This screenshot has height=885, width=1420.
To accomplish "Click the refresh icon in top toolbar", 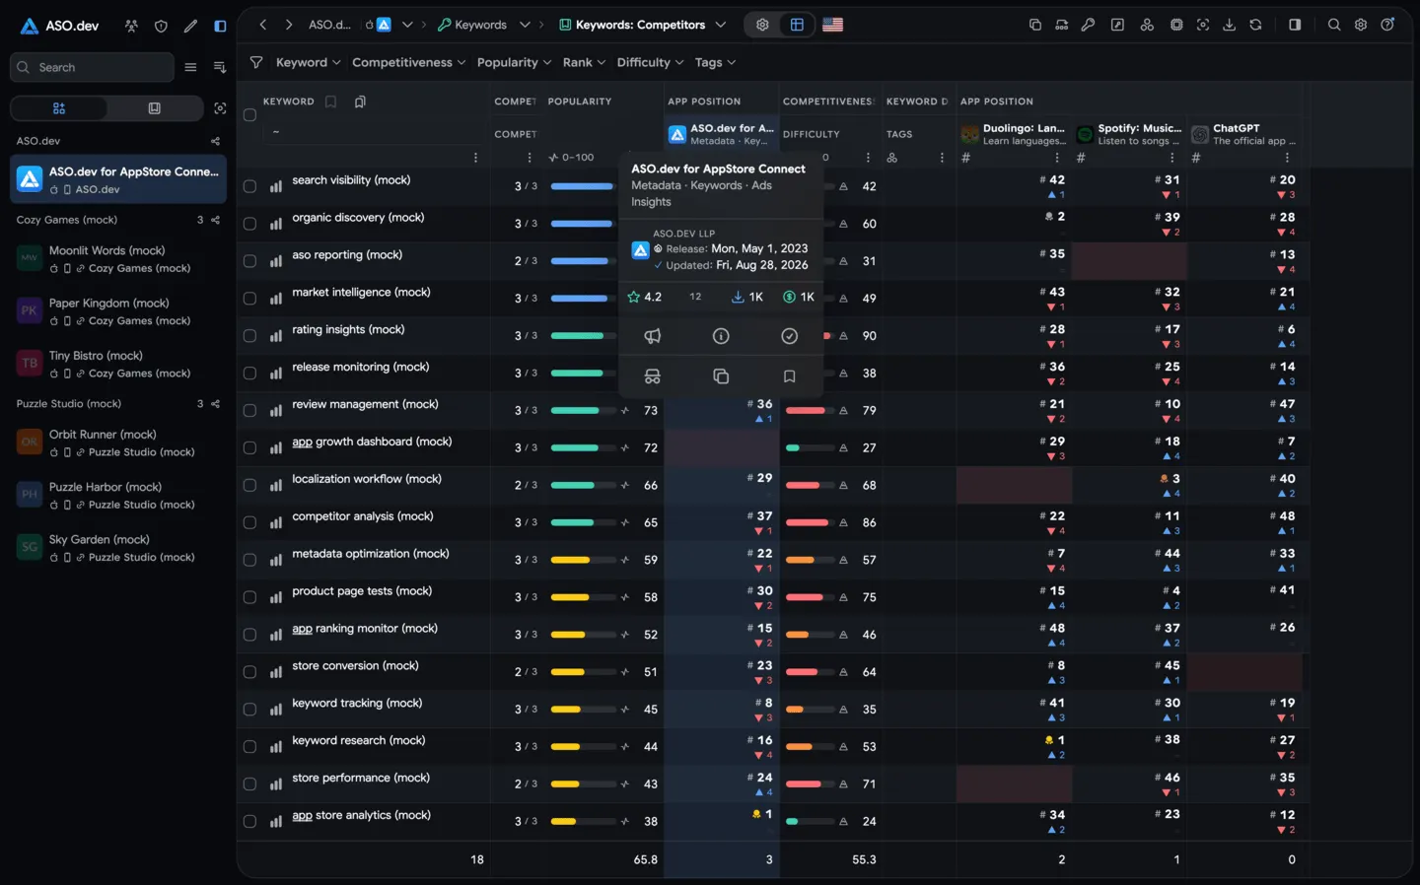I will point(1255,25).
